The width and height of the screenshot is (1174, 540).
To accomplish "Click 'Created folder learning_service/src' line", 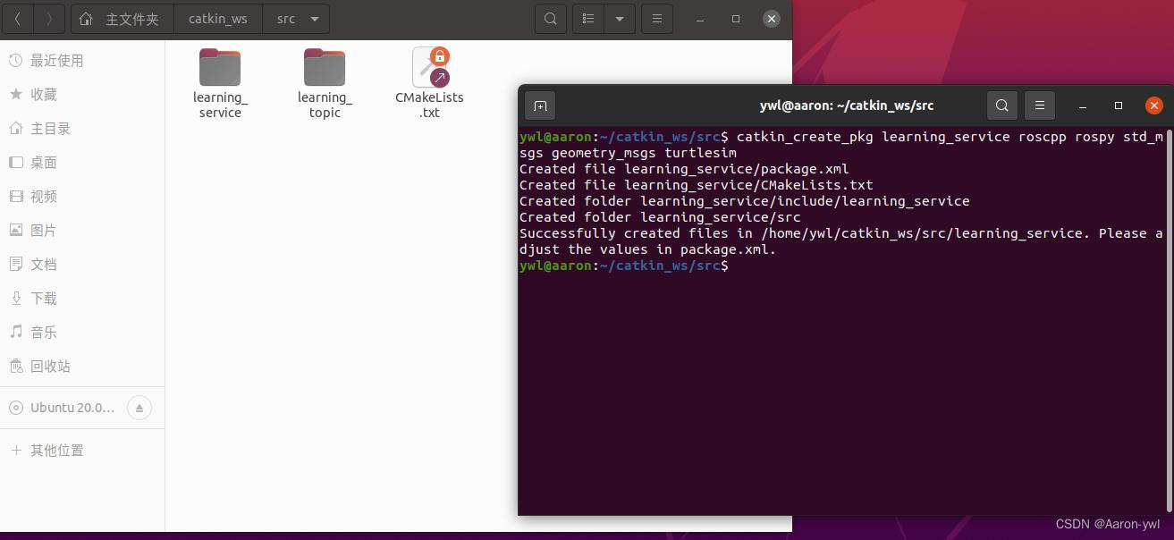I will [660, 217].
